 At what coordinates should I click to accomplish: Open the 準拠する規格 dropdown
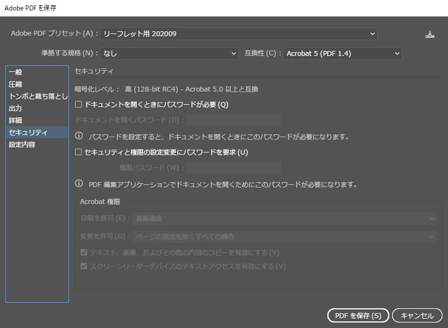(169, 53)
